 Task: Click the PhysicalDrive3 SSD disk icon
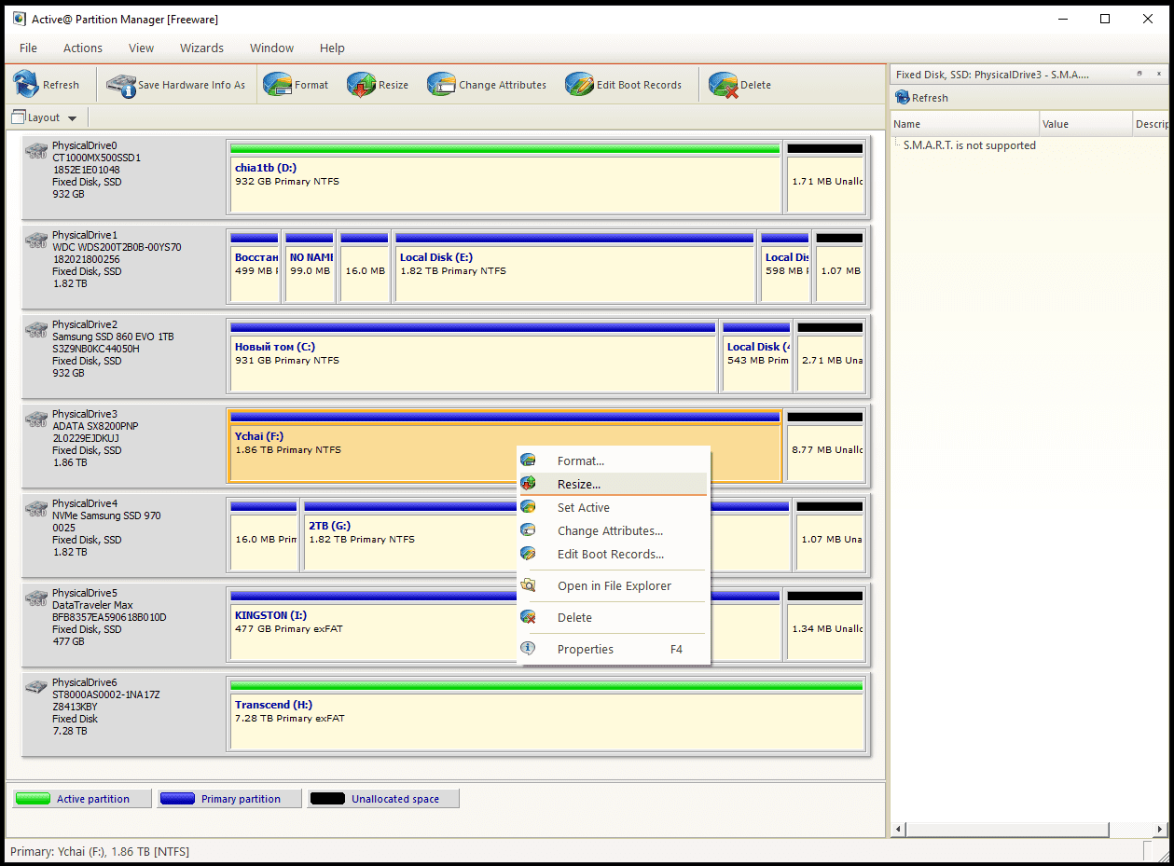click(36, 419)
